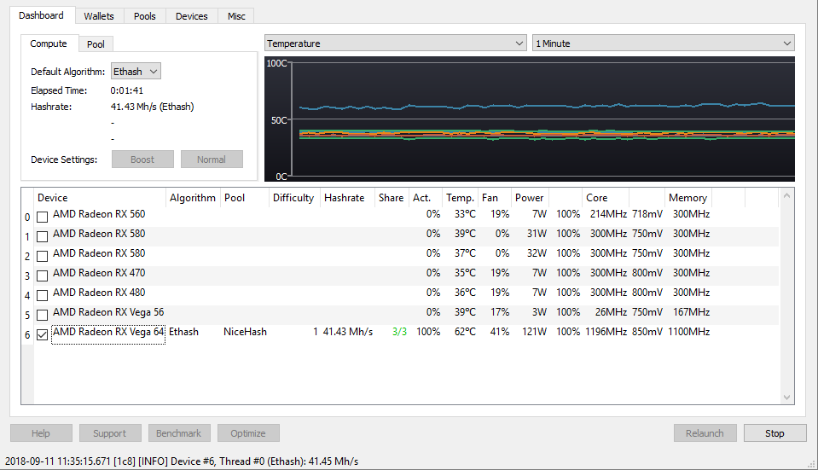Select the AMD Radeon RX Vega 64 row name
This screenshot has height=470, width=818.
pyautogui.click(x=108, y=332)
